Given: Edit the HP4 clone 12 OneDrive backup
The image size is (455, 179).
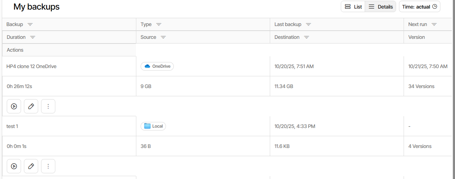Looking at the screenshot, I should [31, 106].
